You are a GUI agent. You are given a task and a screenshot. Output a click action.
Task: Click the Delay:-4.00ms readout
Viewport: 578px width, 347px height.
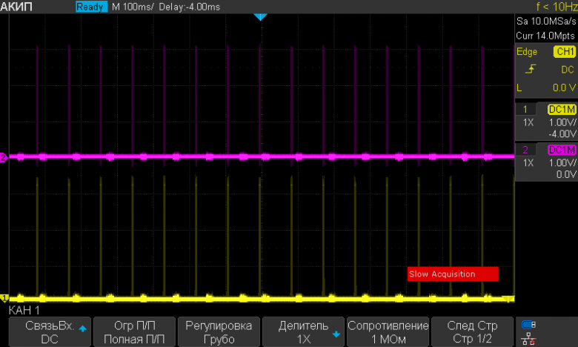coord(190,7)
